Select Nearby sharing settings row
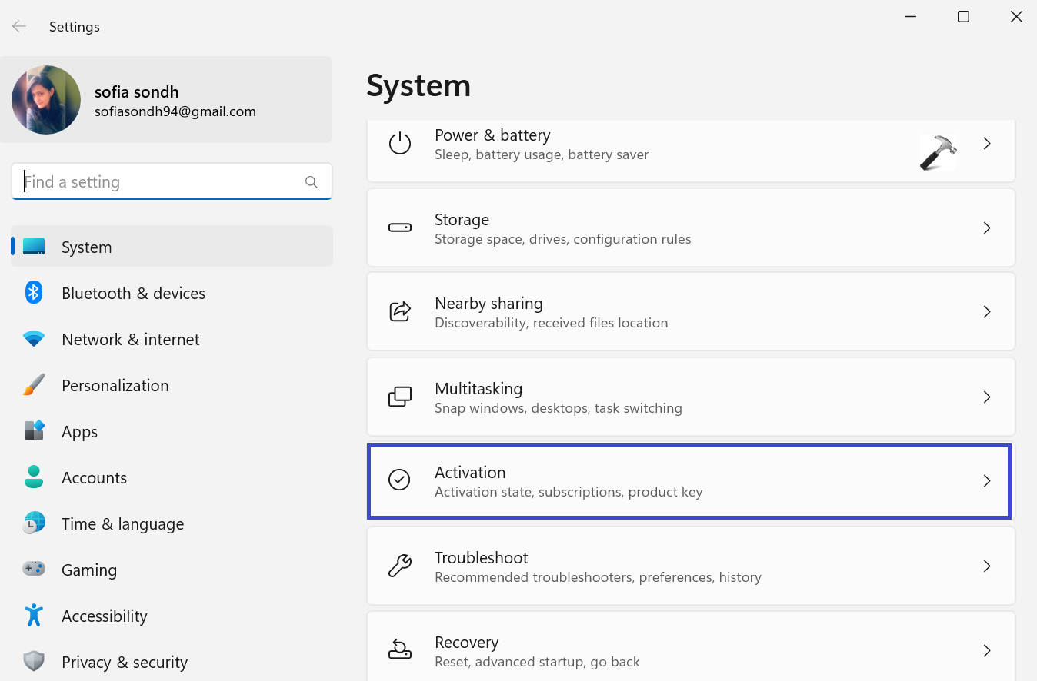The width and height of the screenshot is (1037, 681). 690,312
